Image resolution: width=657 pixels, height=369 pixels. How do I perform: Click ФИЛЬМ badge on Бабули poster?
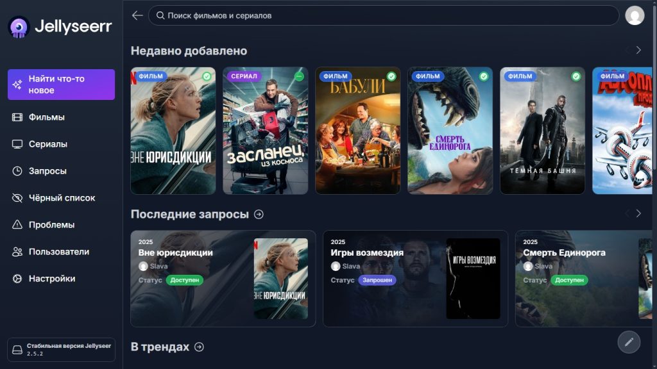tap(335, 76)
